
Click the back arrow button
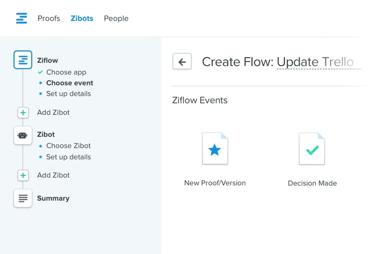[182, 62]
